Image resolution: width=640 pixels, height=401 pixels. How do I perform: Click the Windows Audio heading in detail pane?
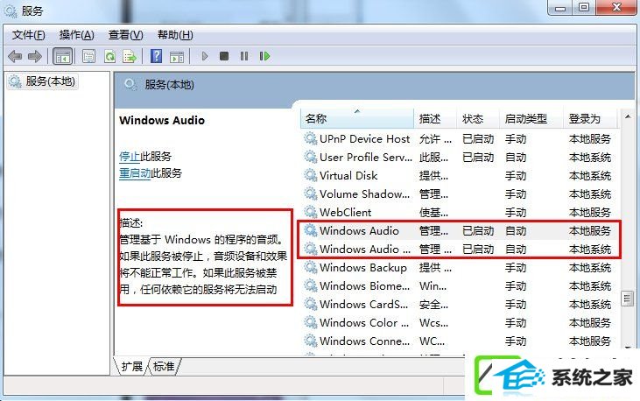[x=162, y=121]
